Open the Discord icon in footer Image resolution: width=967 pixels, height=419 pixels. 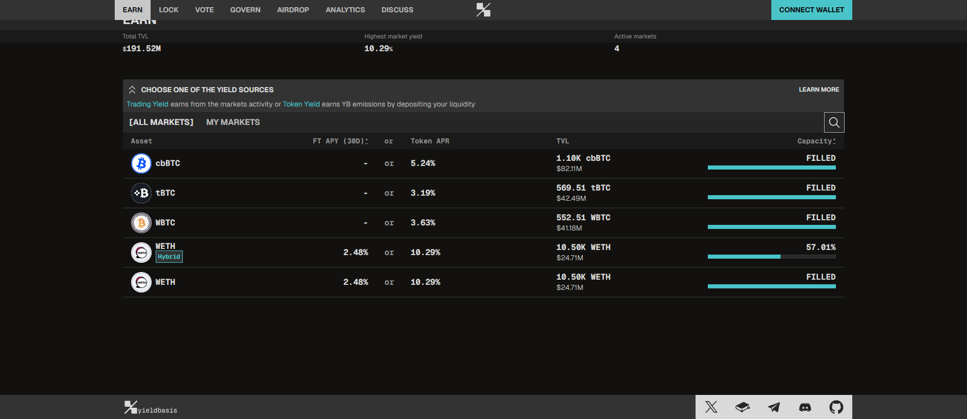click(805, 407)
